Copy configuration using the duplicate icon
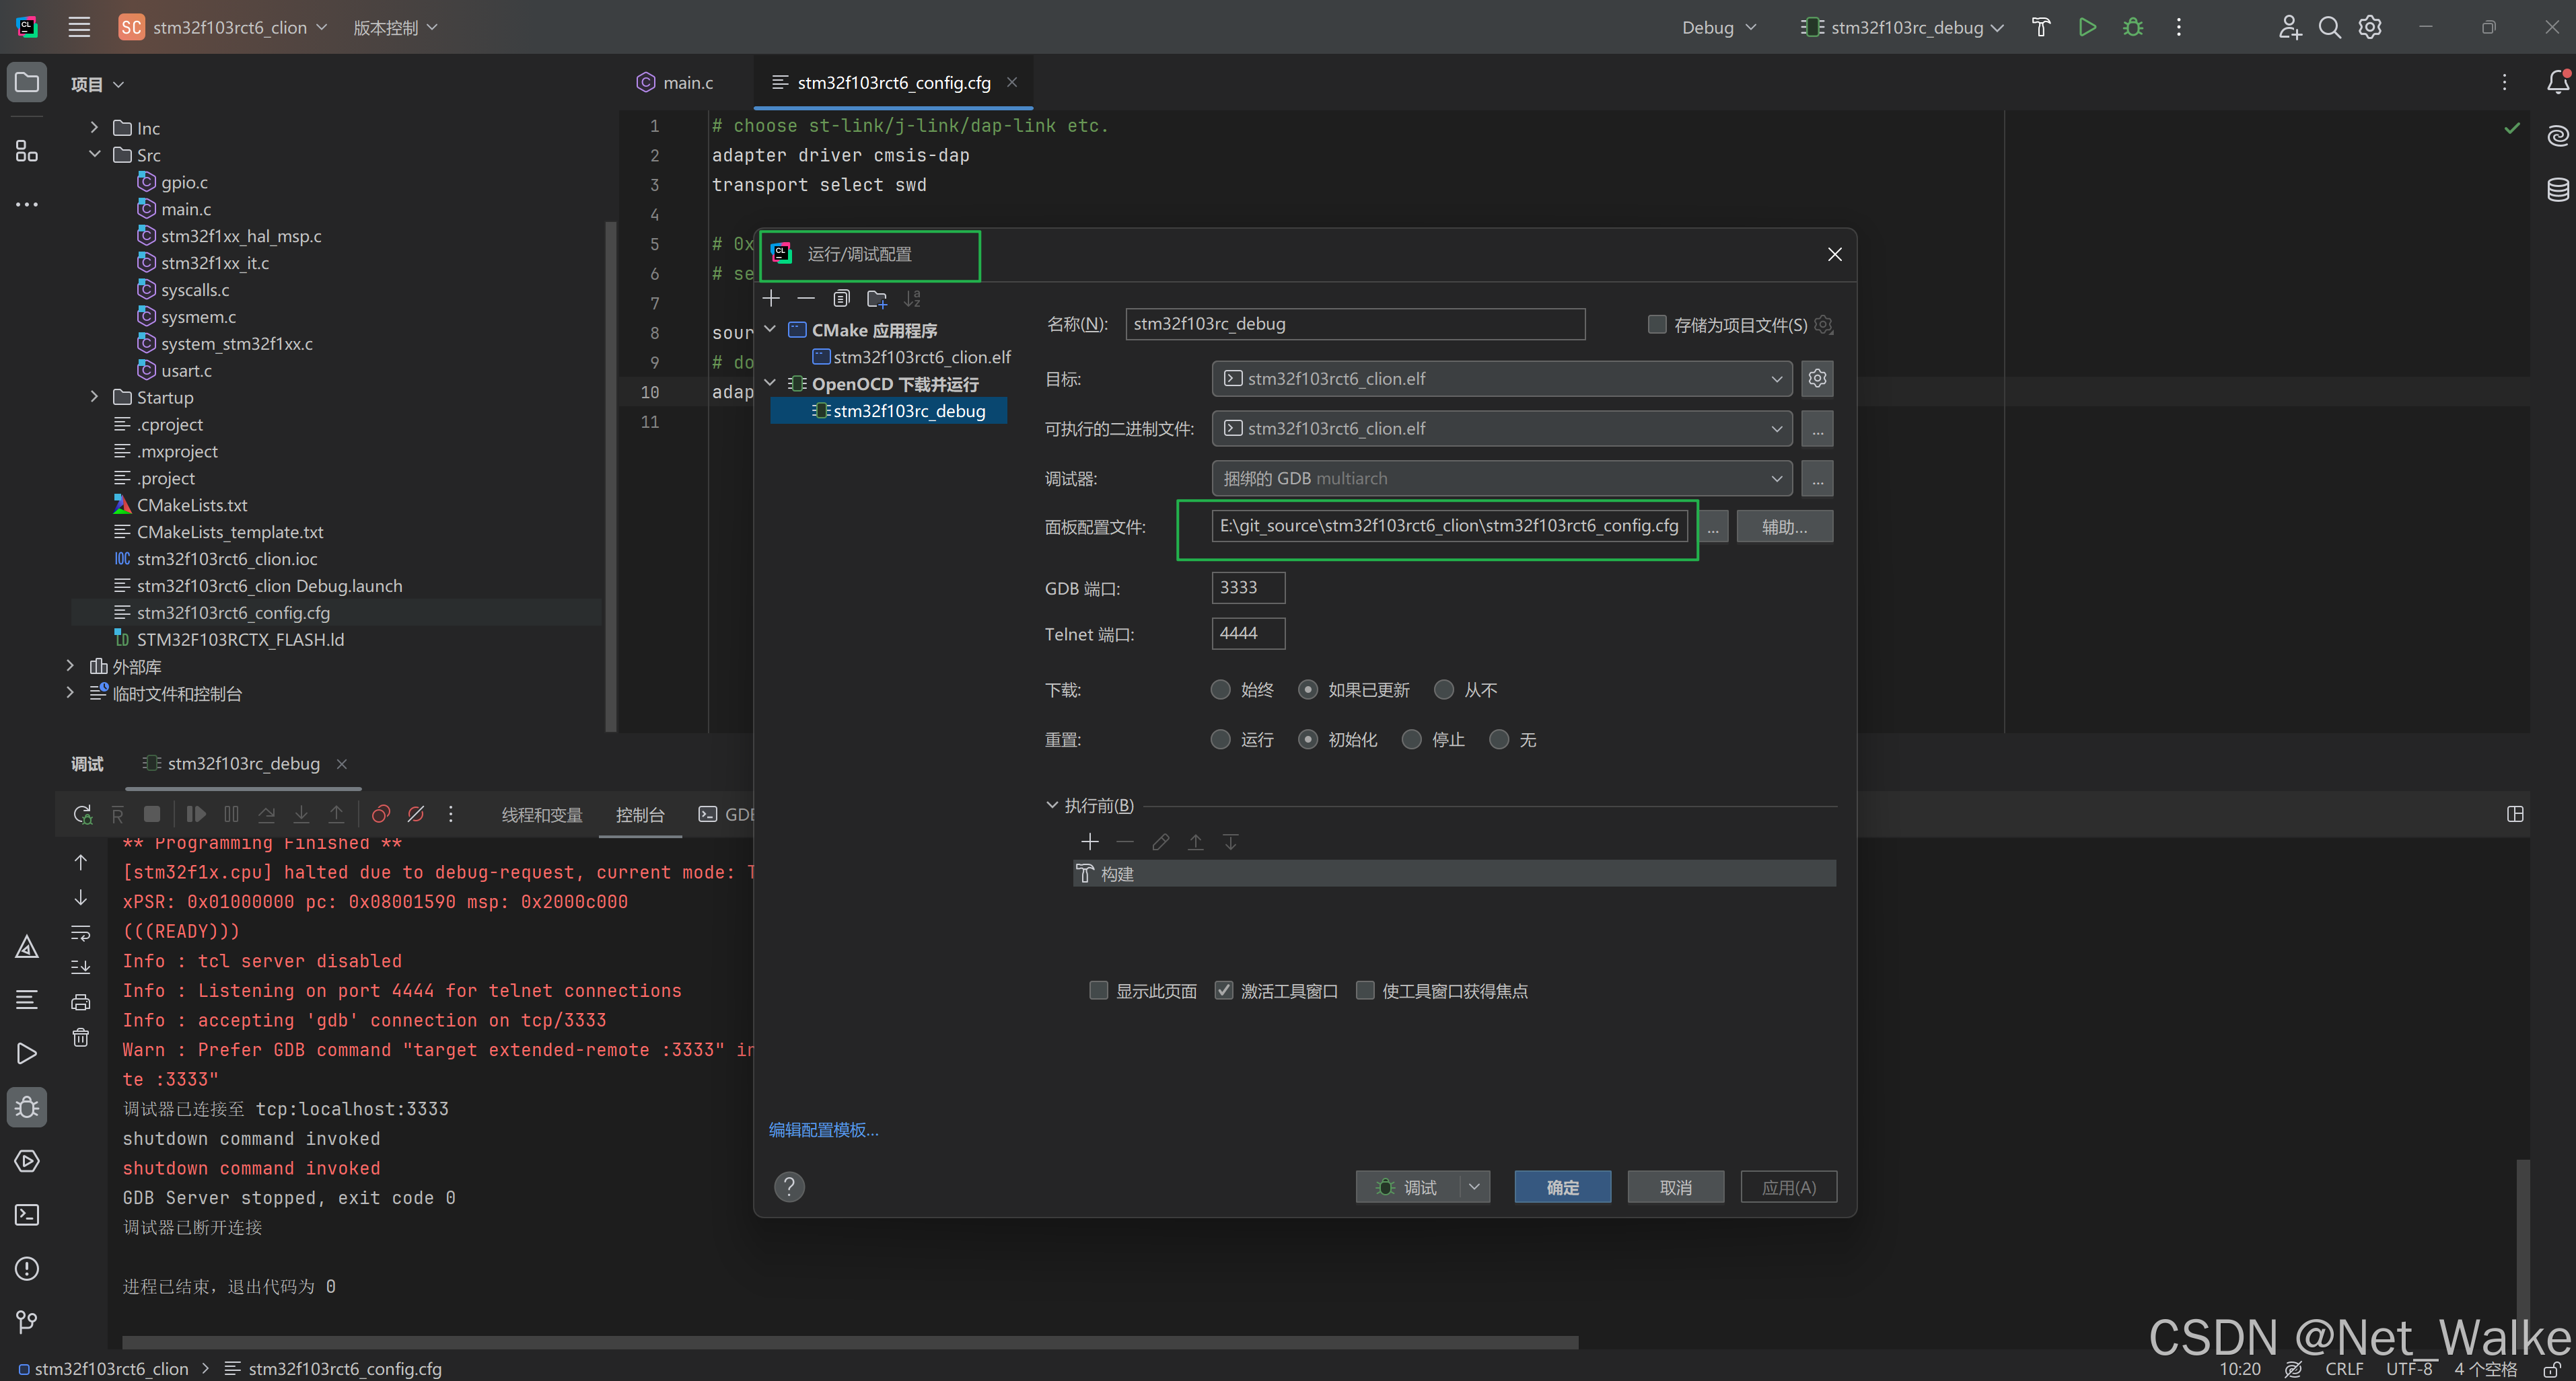Screen dimensions: 2576x1381 pos(841,299)
